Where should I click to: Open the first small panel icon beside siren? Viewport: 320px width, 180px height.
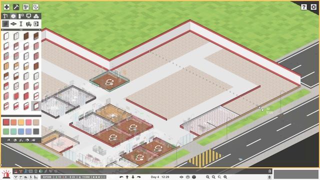[15, 177]
